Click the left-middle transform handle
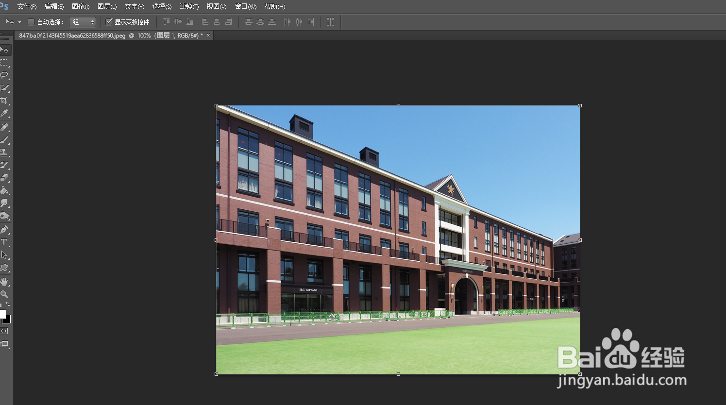 [x=216, y=240]
